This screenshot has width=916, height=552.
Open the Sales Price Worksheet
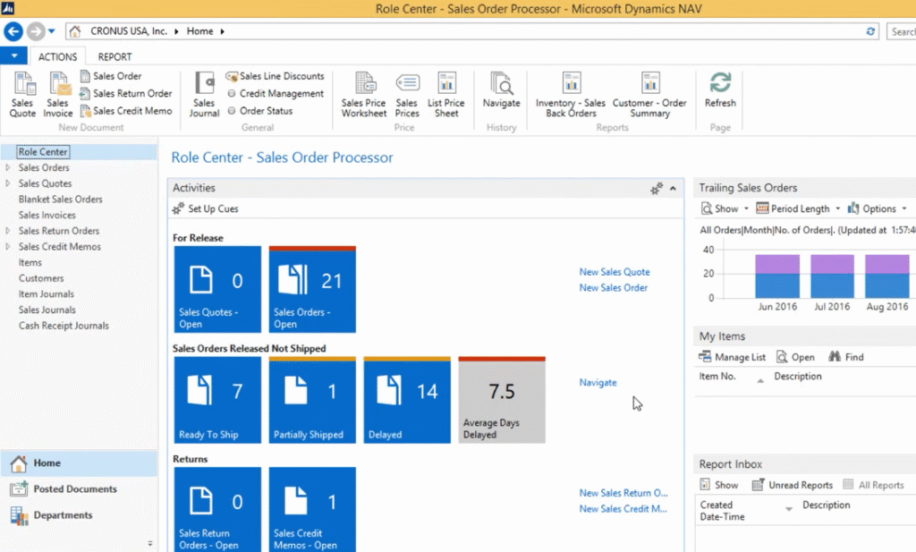click(364, 95)
